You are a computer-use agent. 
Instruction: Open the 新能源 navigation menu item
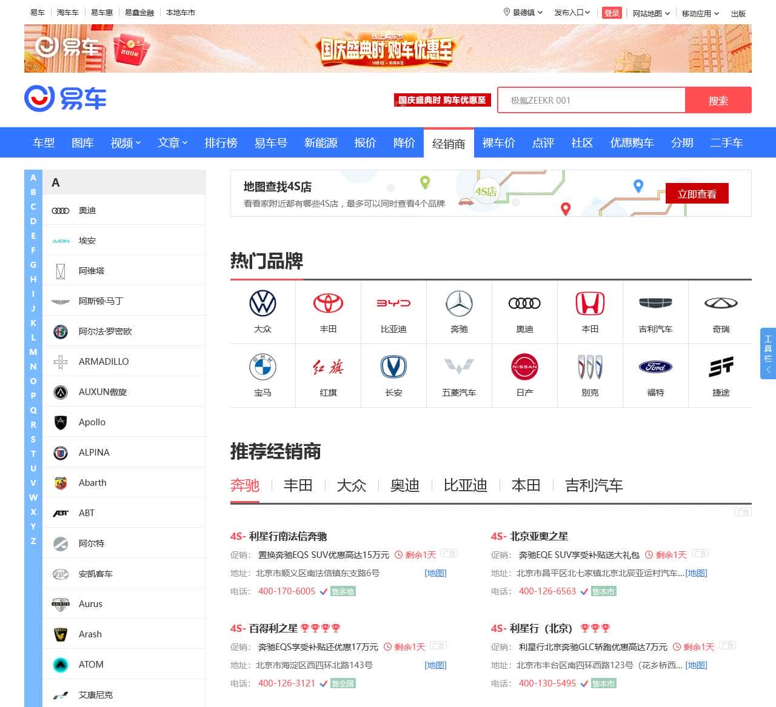coord(320,142)
